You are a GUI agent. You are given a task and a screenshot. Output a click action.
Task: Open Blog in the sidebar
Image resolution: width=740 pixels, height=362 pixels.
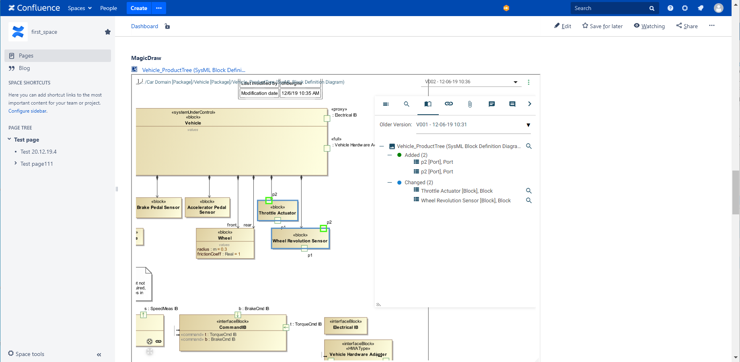(x=24, y=68)
